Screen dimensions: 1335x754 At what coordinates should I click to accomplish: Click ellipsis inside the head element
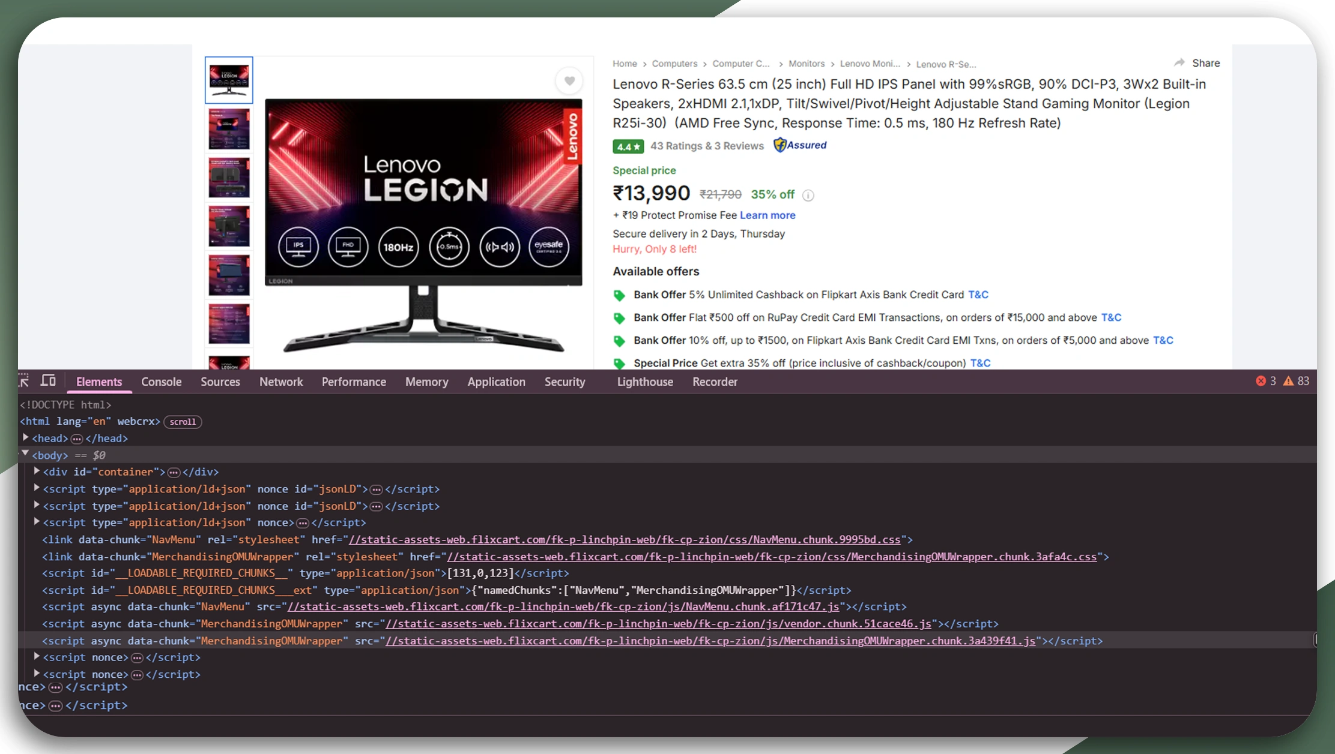[x=77, y=439]
